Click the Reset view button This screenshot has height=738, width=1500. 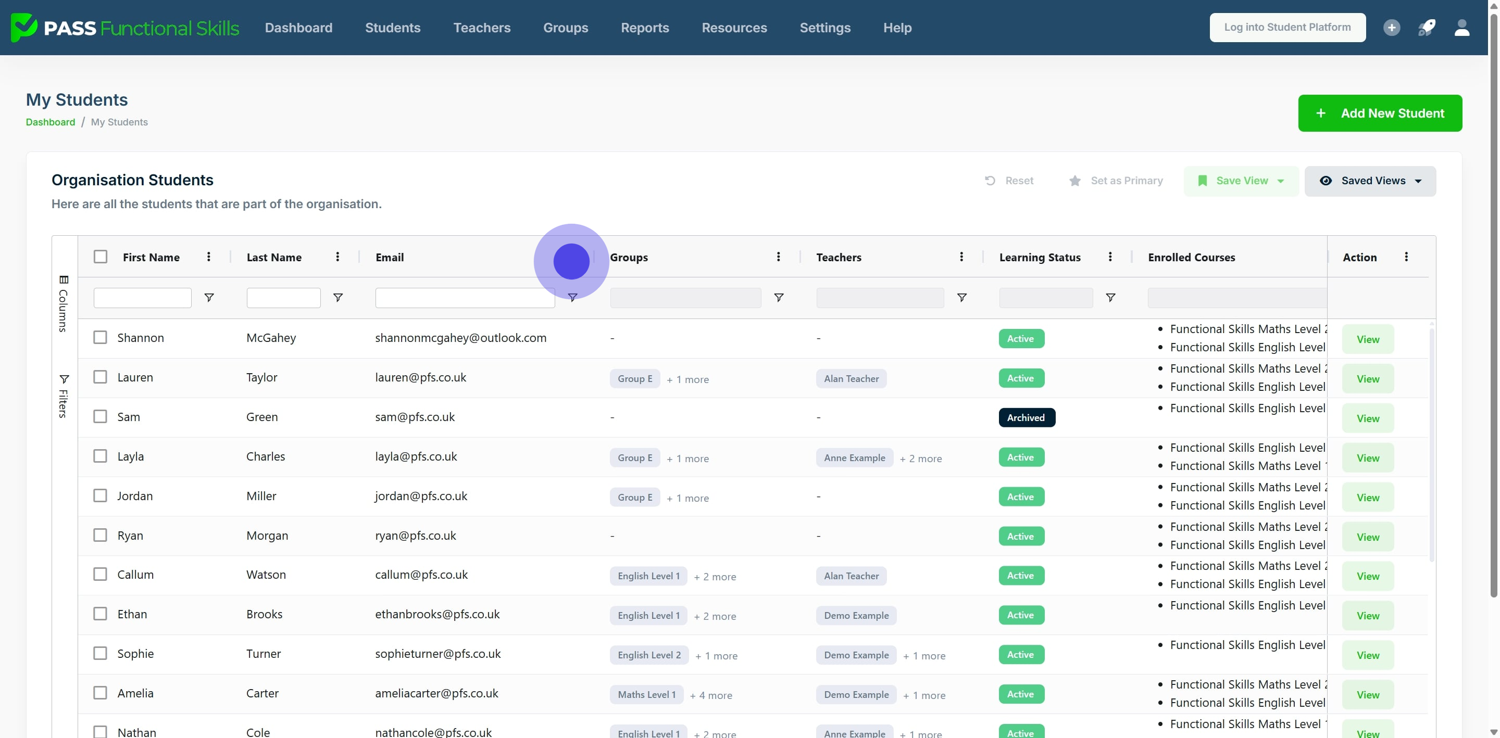(x=1008, y=181)
